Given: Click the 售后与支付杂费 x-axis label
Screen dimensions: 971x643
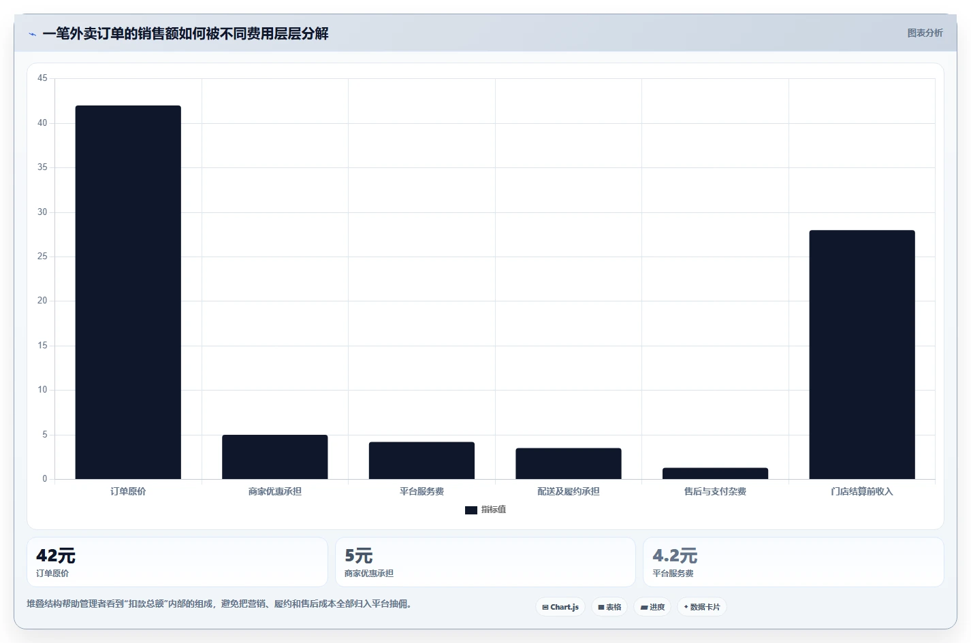Looking at the screenshot, I should [x=715, y=491].
